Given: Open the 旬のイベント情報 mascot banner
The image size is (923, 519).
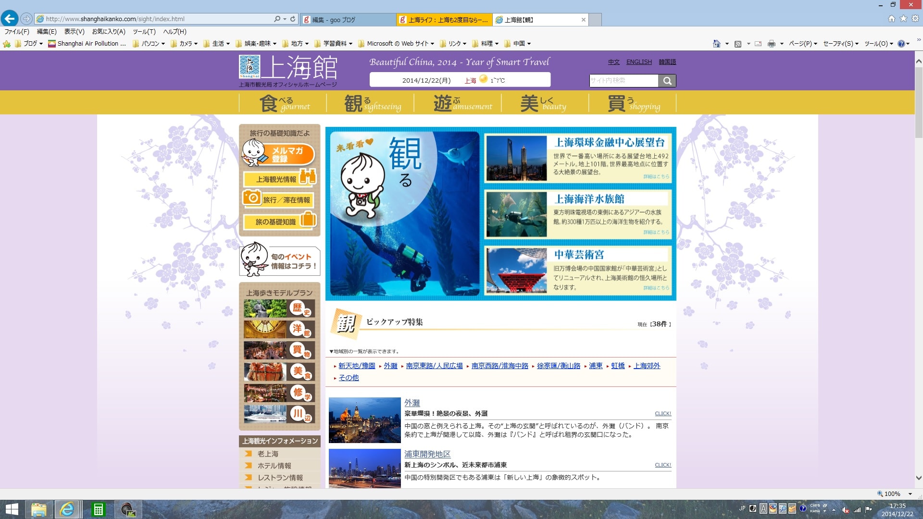Looking at the screenshot, I should [280, 260].
